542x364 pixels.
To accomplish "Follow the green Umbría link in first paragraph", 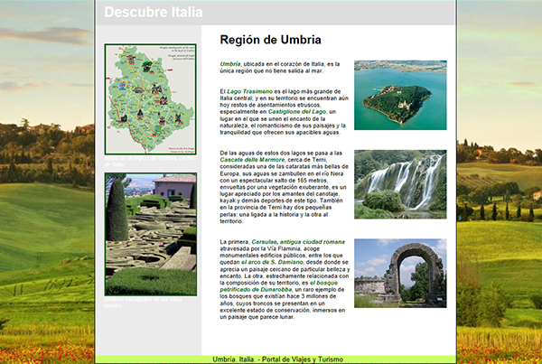I will coord(229,64).
